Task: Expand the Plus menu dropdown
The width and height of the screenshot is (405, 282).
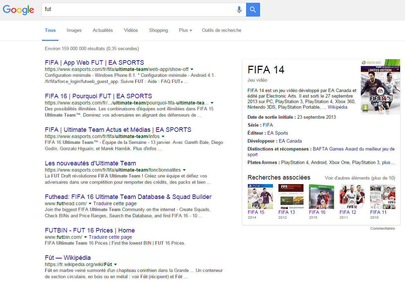Action: [186, 30]
